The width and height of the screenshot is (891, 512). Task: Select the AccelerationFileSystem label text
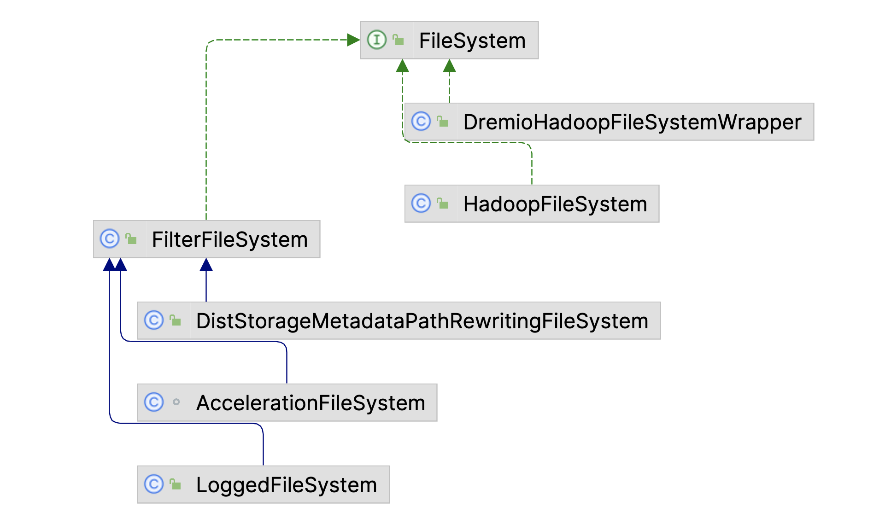click(x=311, y=403)
